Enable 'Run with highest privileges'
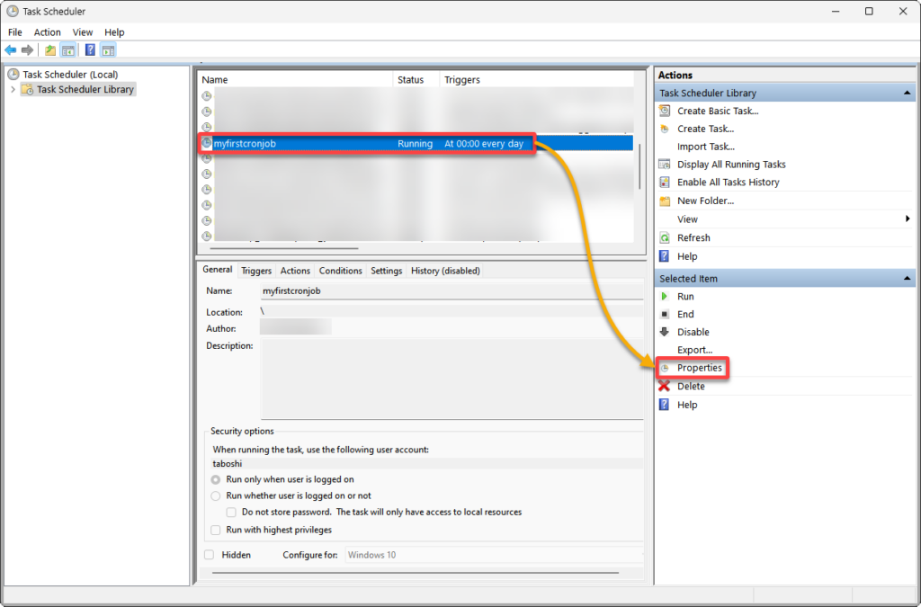This screenshot has width=921, height=607. [216, 530]
